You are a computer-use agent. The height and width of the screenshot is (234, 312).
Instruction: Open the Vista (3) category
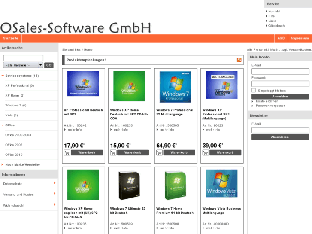coord(12,115)
